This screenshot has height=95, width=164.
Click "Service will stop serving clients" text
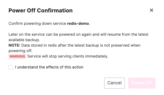point(56,56)
